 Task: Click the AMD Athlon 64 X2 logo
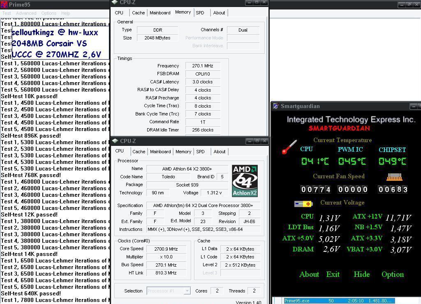point(245,181)
